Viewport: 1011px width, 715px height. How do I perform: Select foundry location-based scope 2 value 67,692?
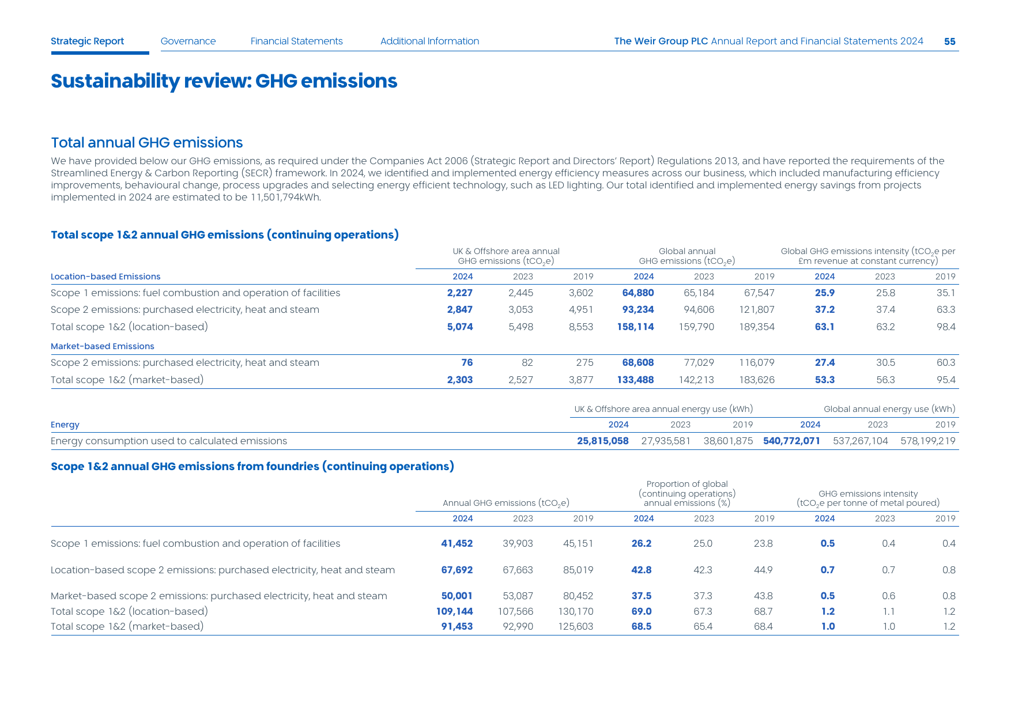pos(457,570)
